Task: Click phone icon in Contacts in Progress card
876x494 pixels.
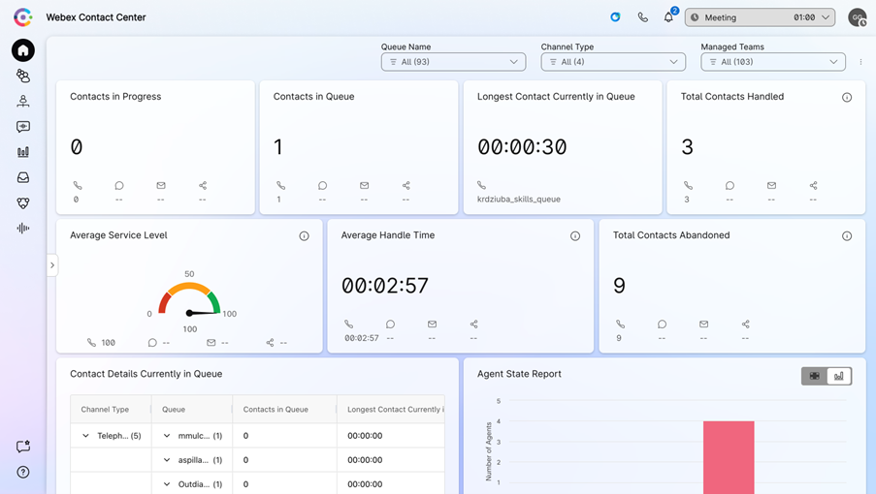Action: (78, 185)
